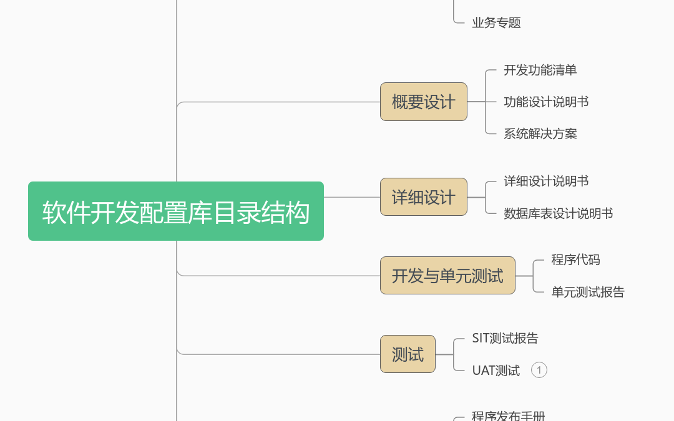Viewport: 674px width, 421px height.
Task: Select the 程序代码 subtopic
Action: pos(575,260)
